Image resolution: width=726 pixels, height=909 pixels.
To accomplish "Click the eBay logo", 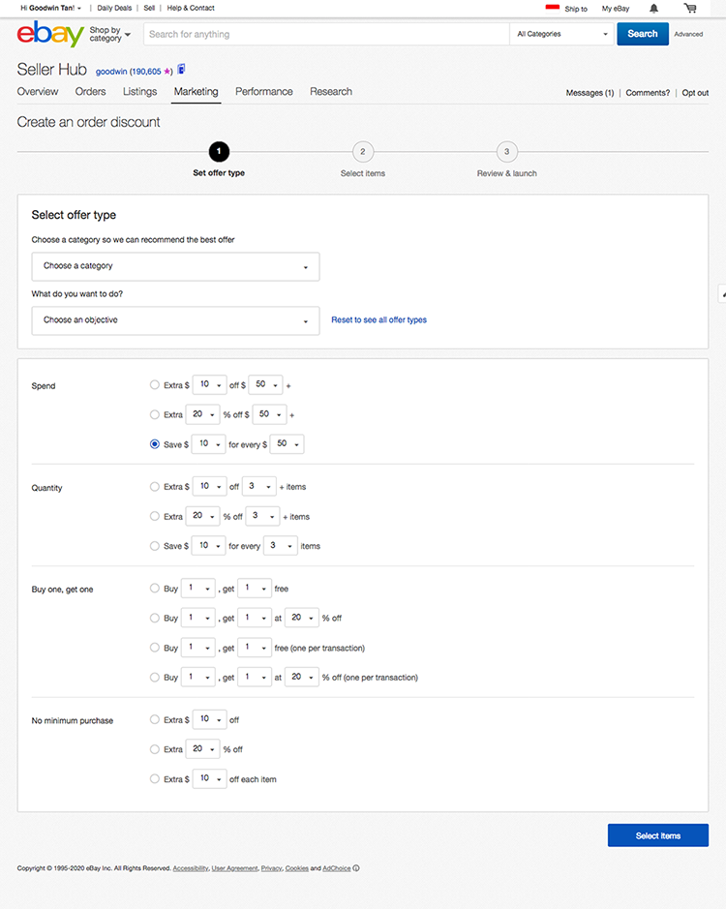I will point(50,34).
